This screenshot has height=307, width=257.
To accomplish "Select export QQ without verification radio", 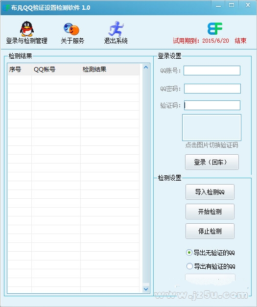I will pos(189,253).
